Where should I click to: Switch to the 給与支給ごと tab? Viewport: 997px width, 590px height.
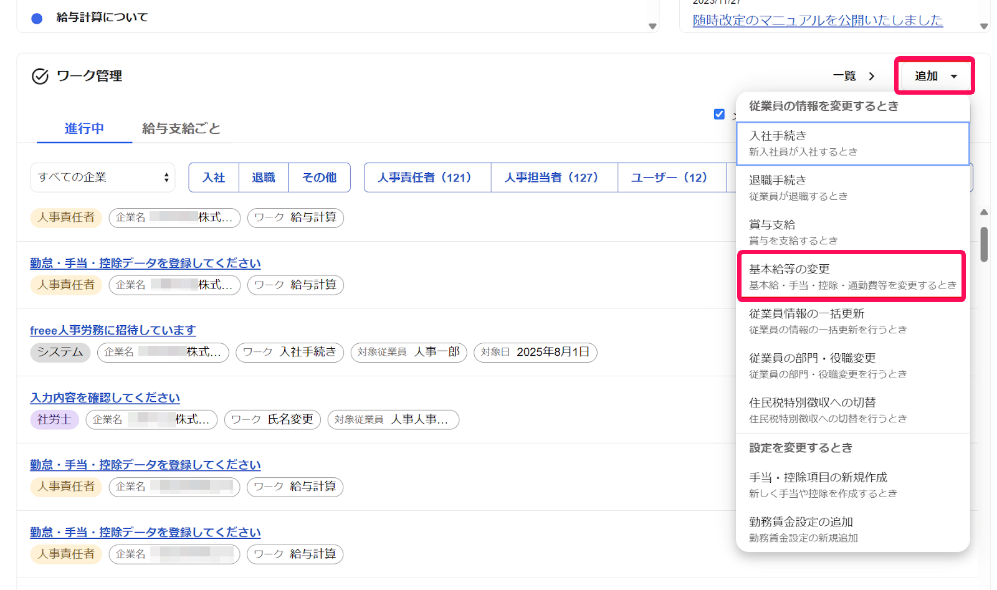(x=181, y=128)
